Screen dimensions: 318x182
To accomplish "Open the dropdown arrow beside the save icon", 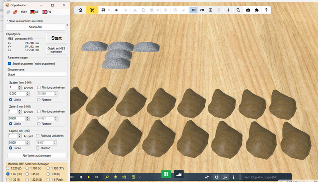I will (x=109, y=10).
